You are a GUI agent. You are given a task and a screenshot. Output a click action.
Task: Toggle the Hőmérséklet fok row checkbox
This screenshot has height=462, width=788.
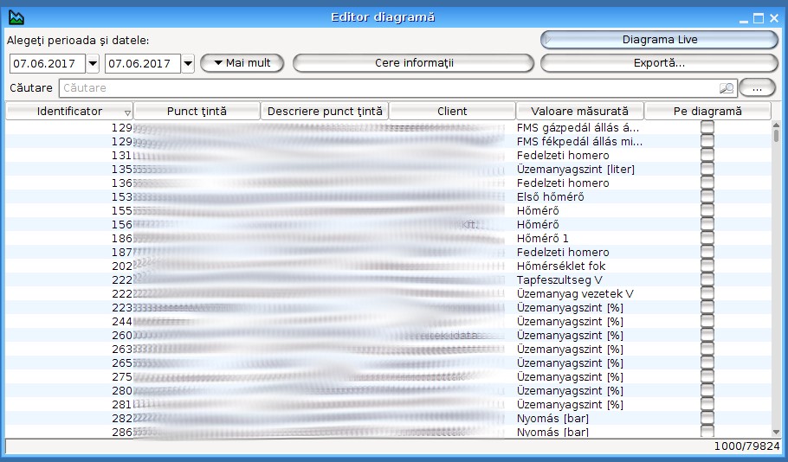click(707, 266)
